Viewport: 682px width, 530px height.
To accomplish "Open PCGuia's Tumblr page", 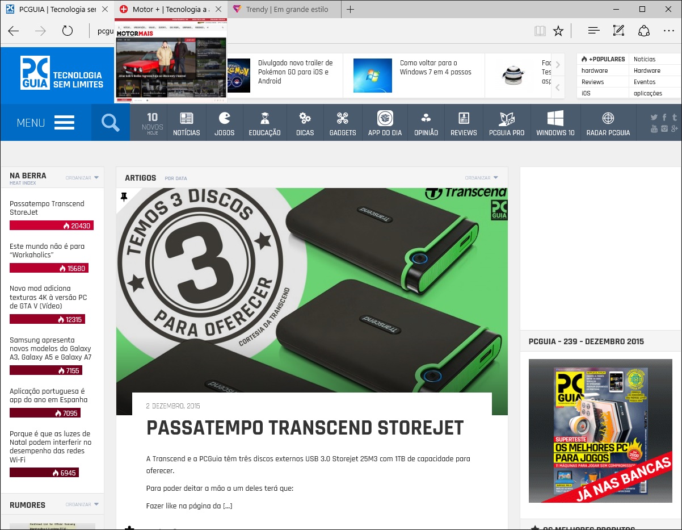I will pos(675,118).
